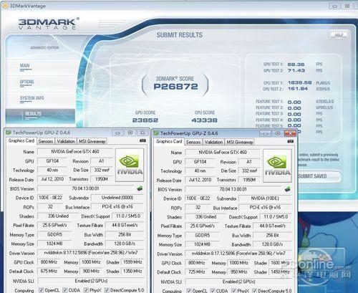The image size is (358, 293).
Task: Select Graphics Card tab in left GPU-Z window
Action: click(21, 140)
